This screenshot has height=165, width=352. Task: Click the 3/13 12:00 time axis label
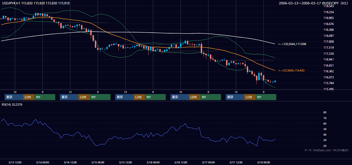tap(15, 162)
